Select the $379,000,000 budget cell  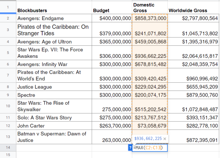(112, 30)
